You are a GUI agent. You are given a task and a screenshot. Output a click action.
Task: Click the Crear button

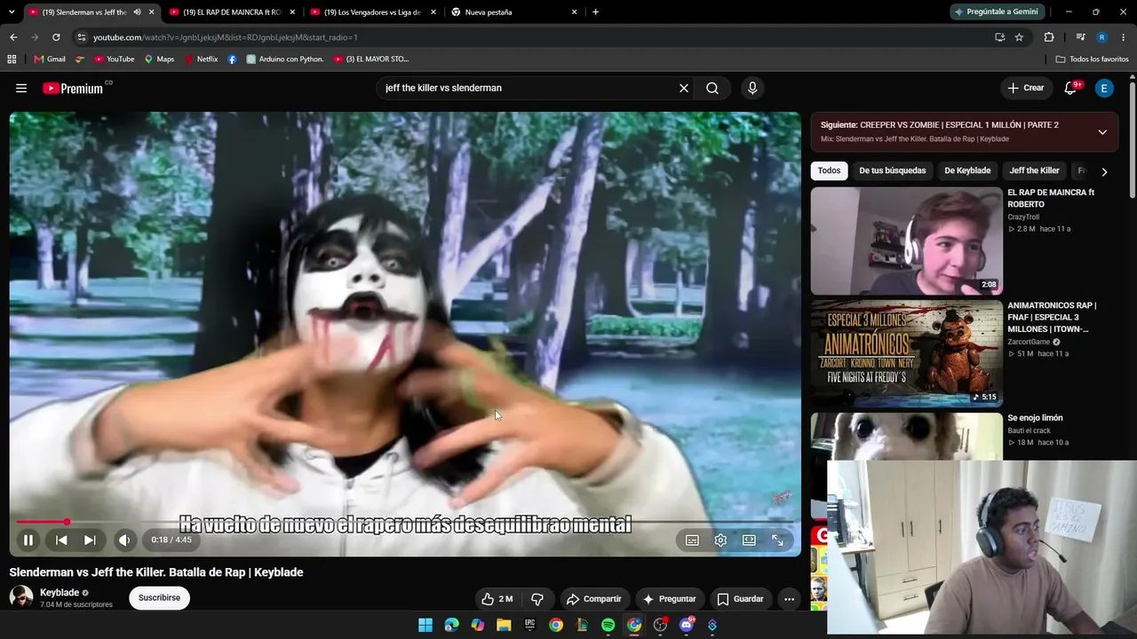1025,88
